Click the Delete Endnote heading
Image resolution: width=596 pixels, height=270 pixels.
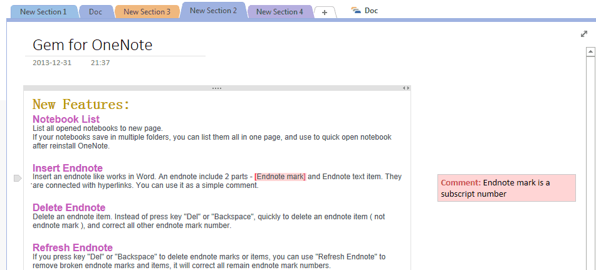point(69,207)
